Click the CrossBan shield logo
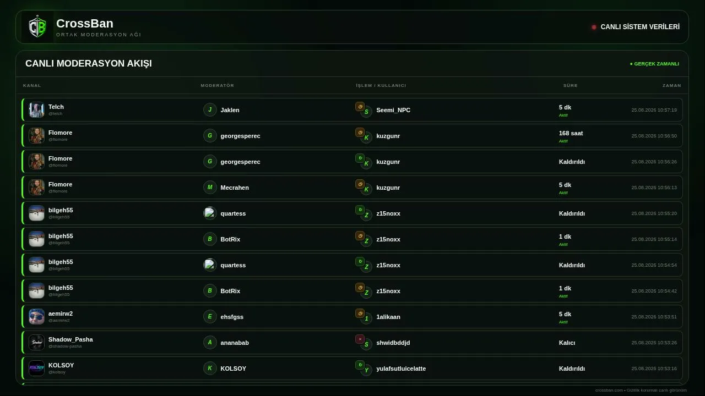 point(37,27)
